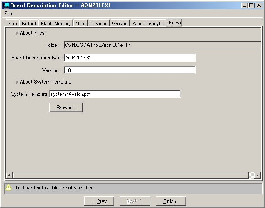Click the horizontal scrollbar right arrow
Screen dimensions: 265x208
[x=257, y=175]
